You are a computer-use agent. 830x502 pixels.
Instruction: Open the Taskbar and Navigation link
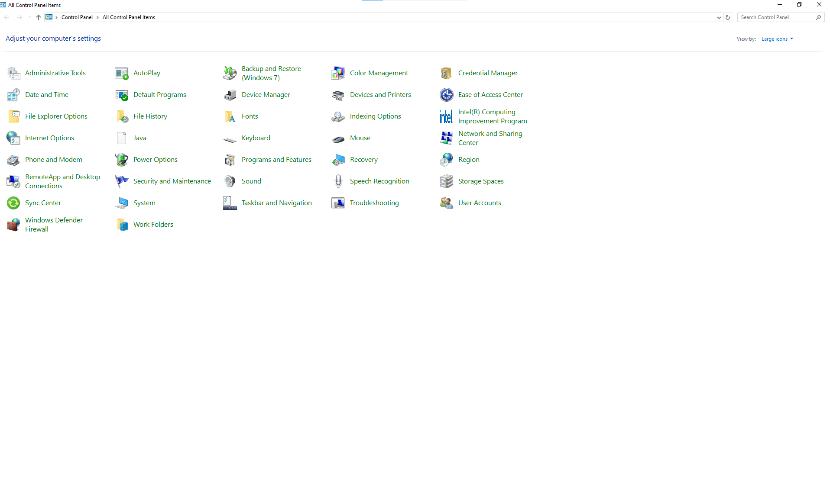pos(277,203)
